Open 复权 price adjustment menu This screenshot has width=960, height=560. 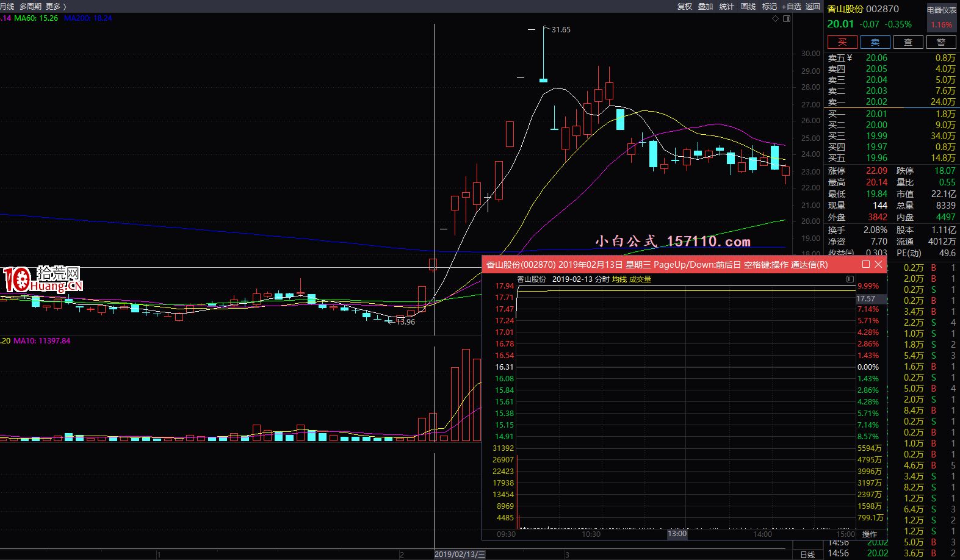tap(685, 6)
